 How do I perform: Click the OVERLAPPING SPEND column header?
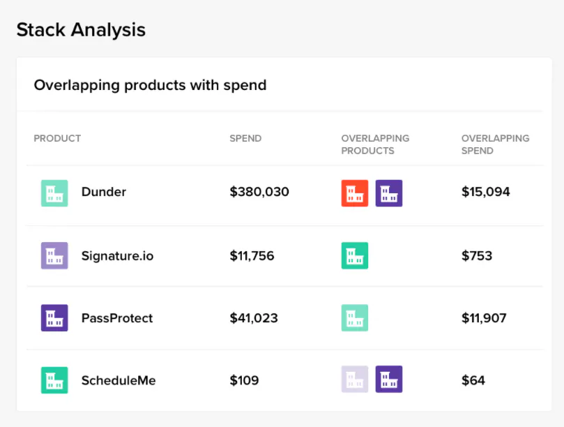(x=495, y=144)
